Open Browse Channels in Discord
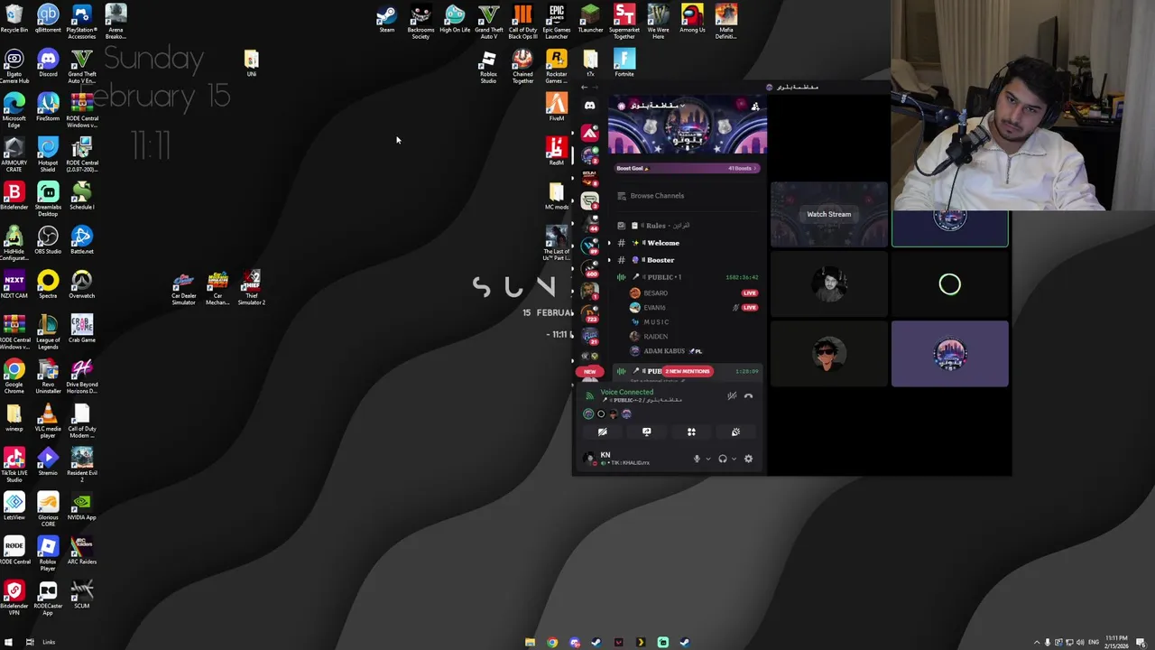1155x650 pixels. click(x=657, y=196)
